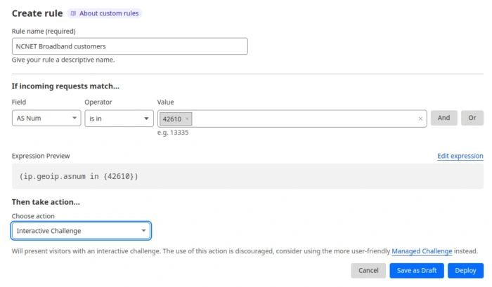Click inside the Value input after 42610

[x=304, y=119]
